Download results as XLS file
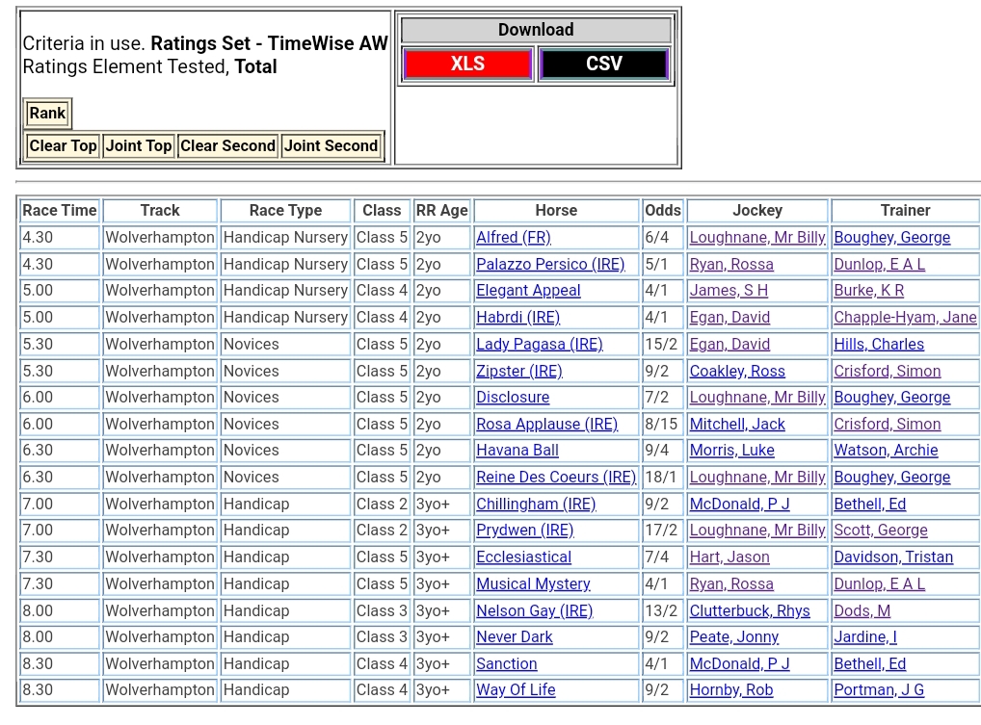Screen dimensions: 981x725 pos(467,65)
